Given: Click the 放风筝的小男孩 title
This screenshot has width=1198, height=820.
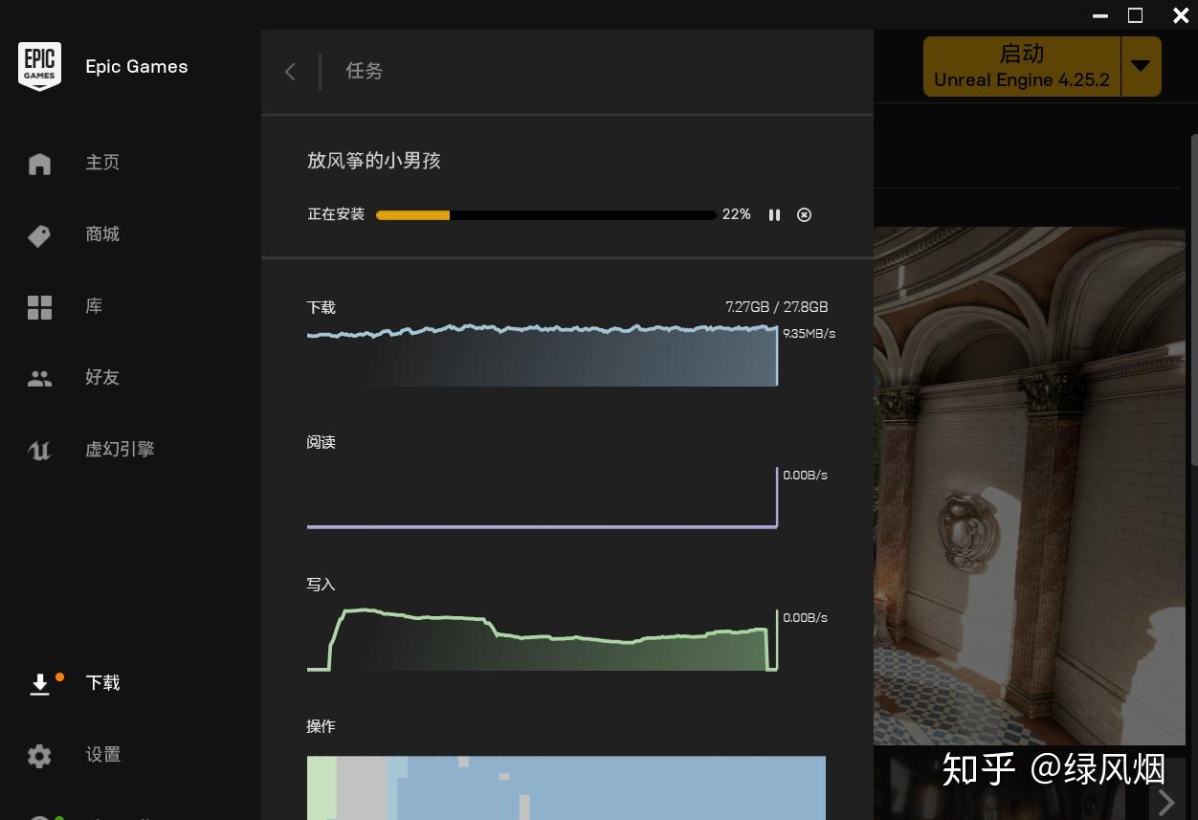Looking at the screenshot, I should (373, 161).
